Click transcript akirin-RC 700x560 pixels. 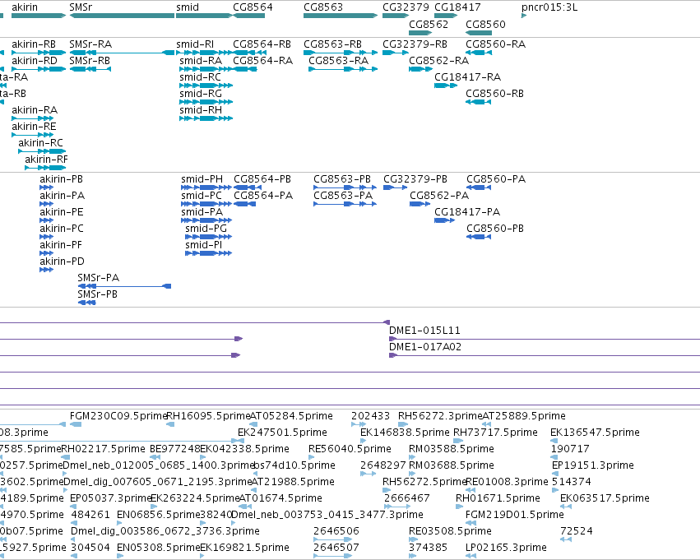pos(40,143)
